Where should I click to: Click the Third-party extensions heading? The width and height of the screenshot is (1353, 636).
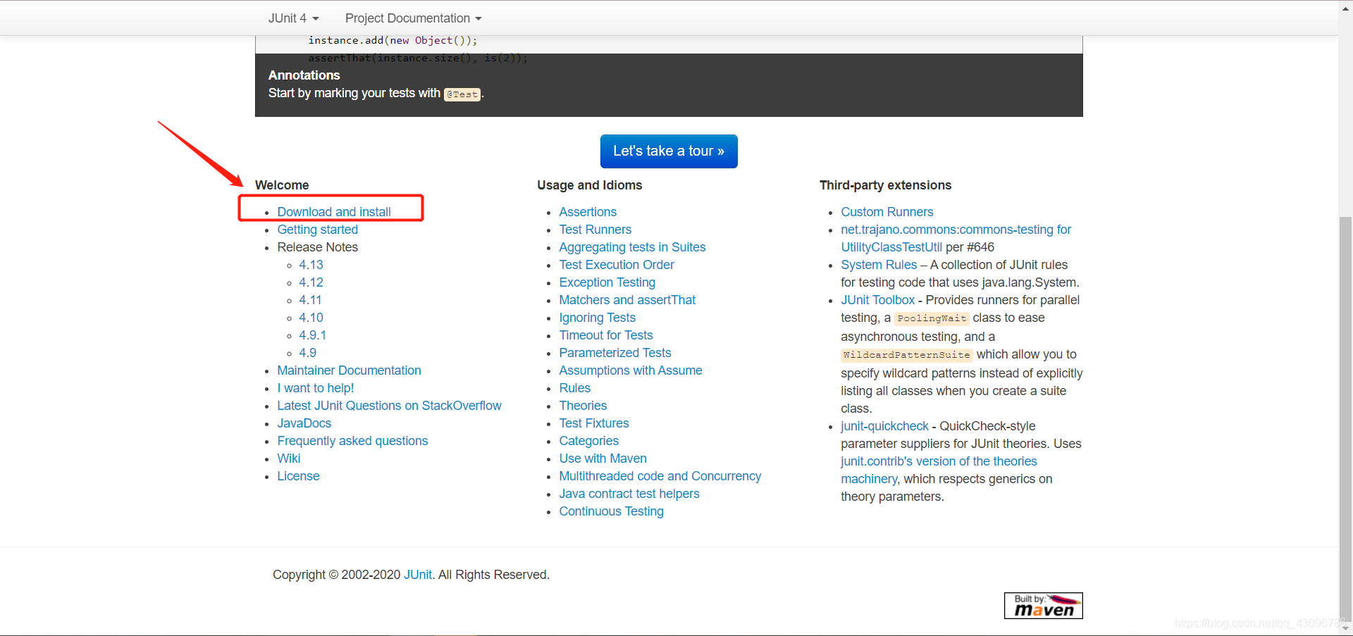tap(885, 185)
